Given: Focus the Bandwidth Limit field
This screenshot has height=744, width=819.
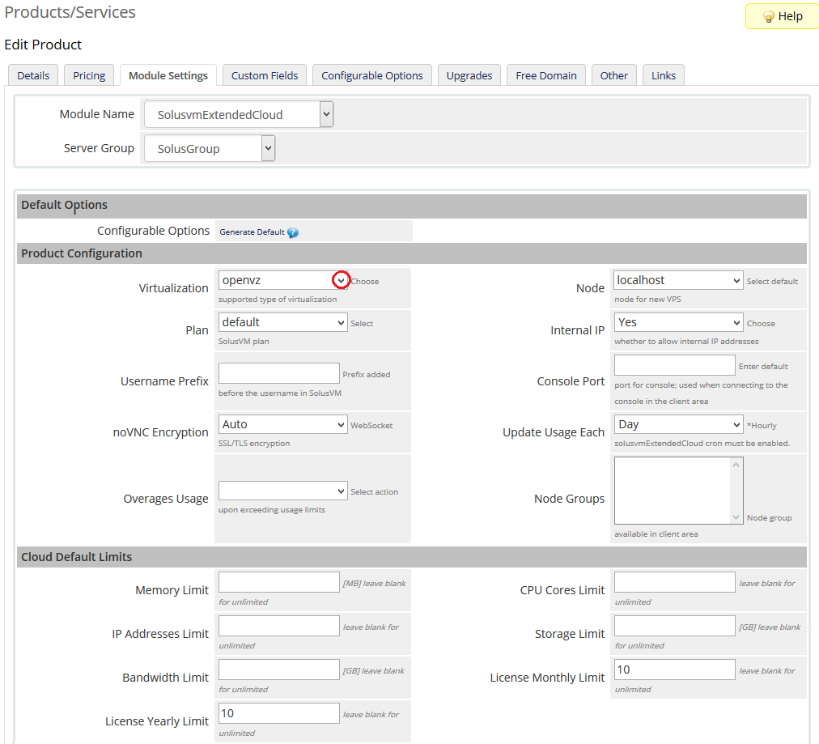Looking at the screenshot, I should 279,670.
